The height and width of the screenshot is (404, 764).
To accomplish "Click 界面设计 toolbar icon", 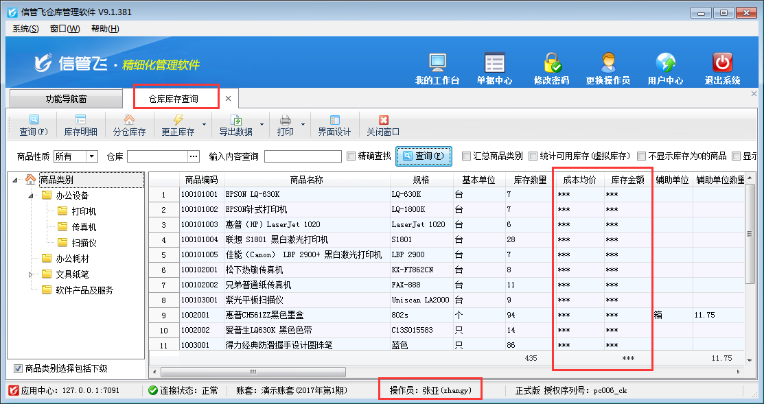I will click(334, 126).
